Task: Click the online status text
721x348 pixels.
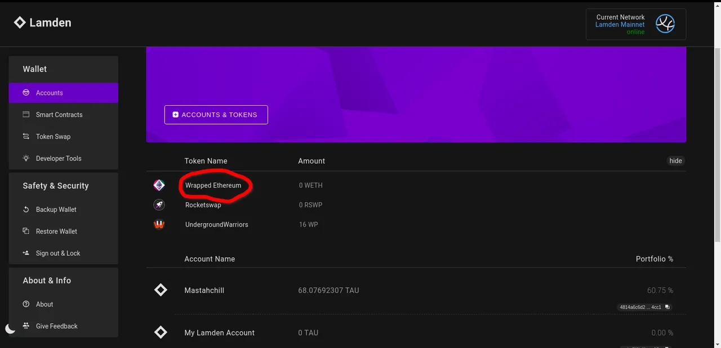Action: pos(636,32)
